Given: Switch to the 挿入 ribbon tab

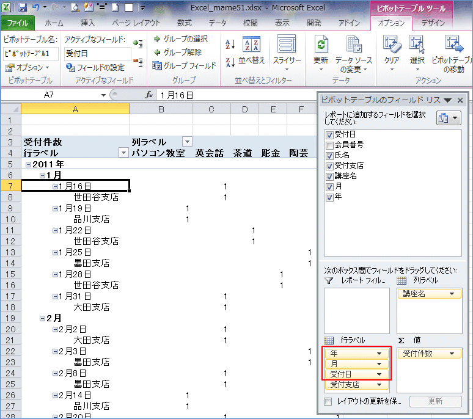Looking at the screenshot, I should (x=87, y=23).
